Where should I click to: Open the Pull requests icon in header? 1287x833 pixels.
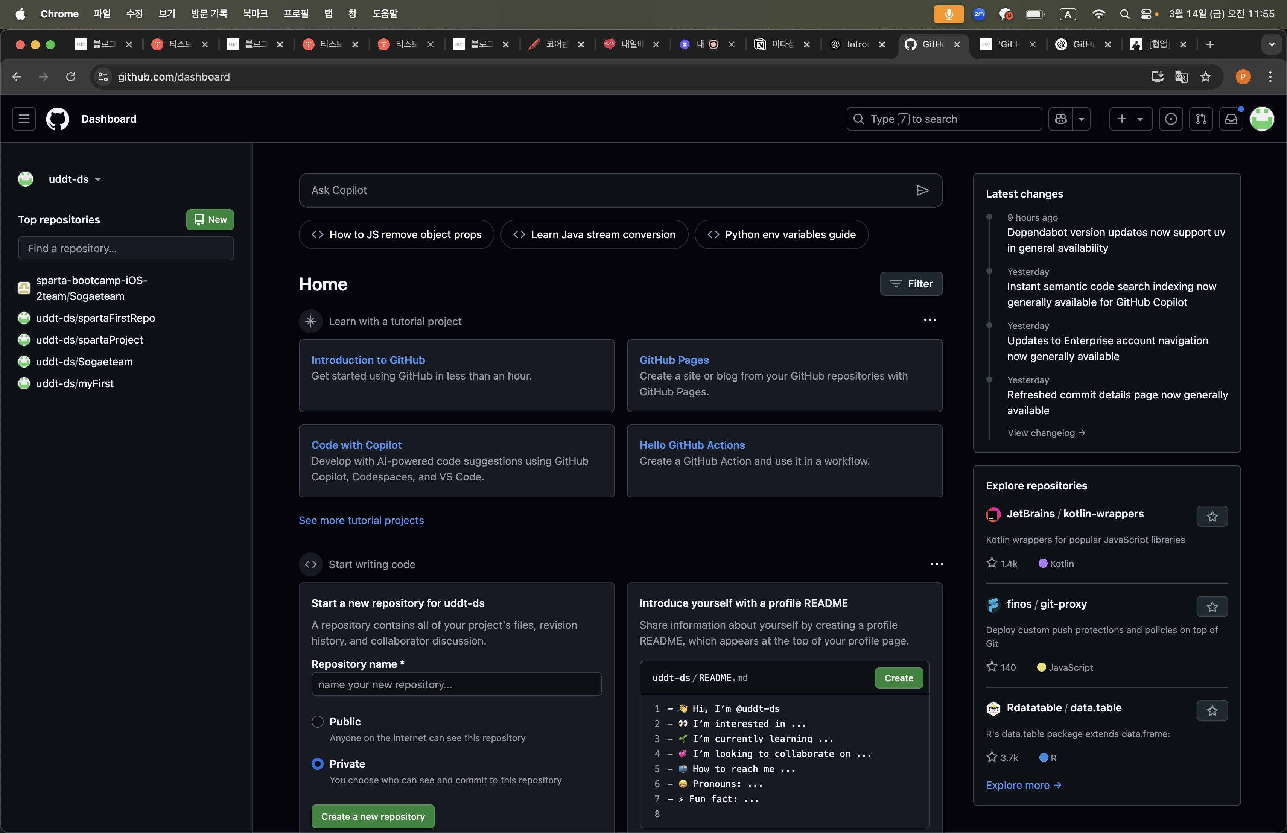coord(1201,119)
